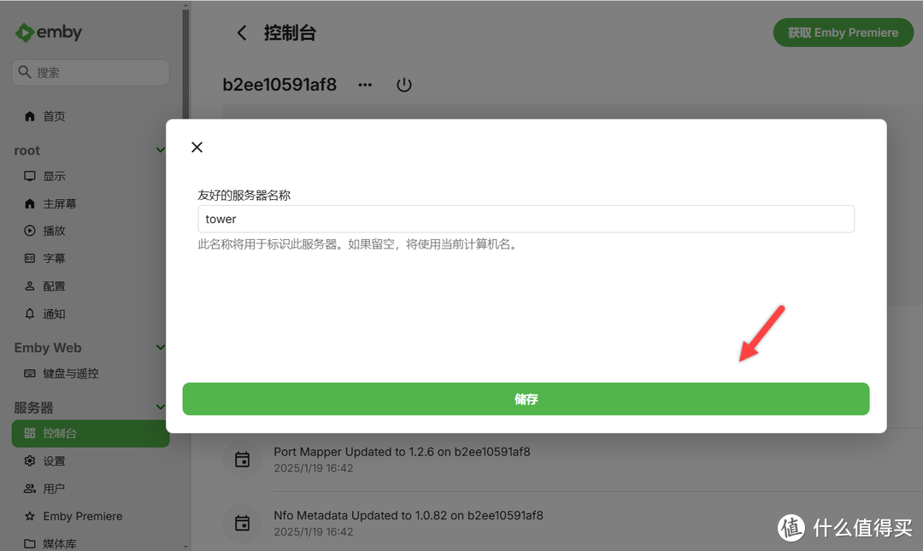The height and width of the screenshot is (551, 923).
Task: Collapse the 服务器 section chevron
Action: tap(160, 407)
